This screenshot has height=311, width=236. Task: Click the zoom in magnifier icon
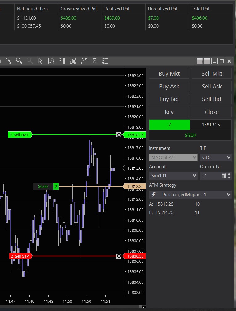[x=19, y=61]
